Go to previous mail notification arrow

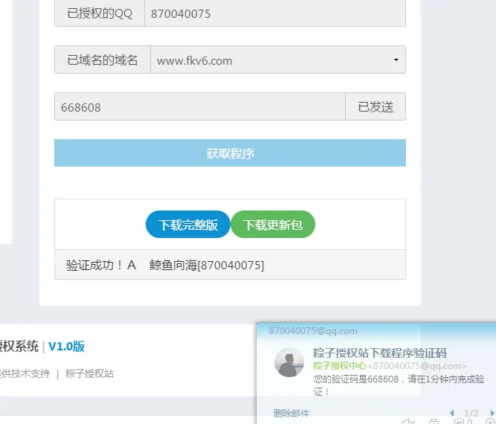point(452,413)
